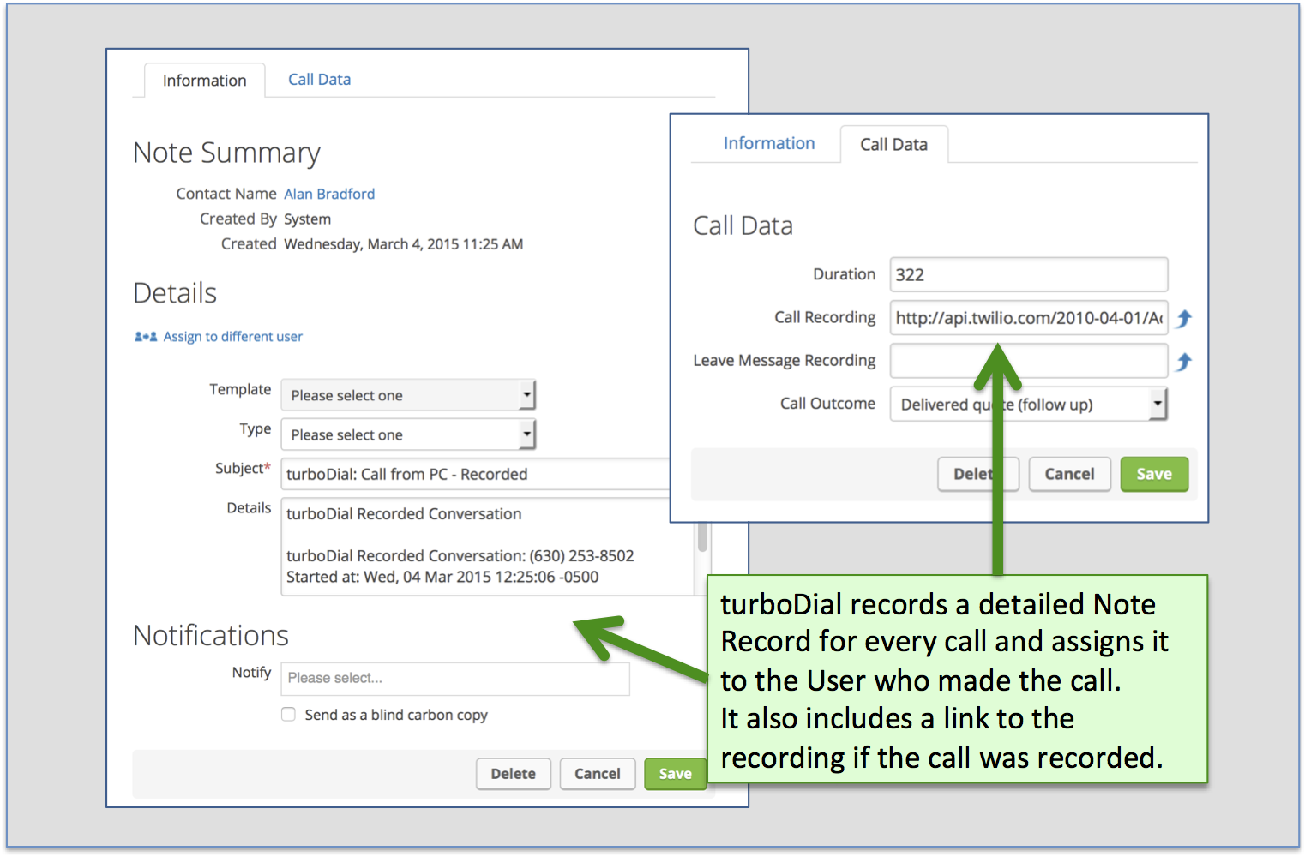Click the 'Wednesday, March 4, 2015 11:25 AM' date
Screen dimensions: 1305x857
(x=403, y=244)
